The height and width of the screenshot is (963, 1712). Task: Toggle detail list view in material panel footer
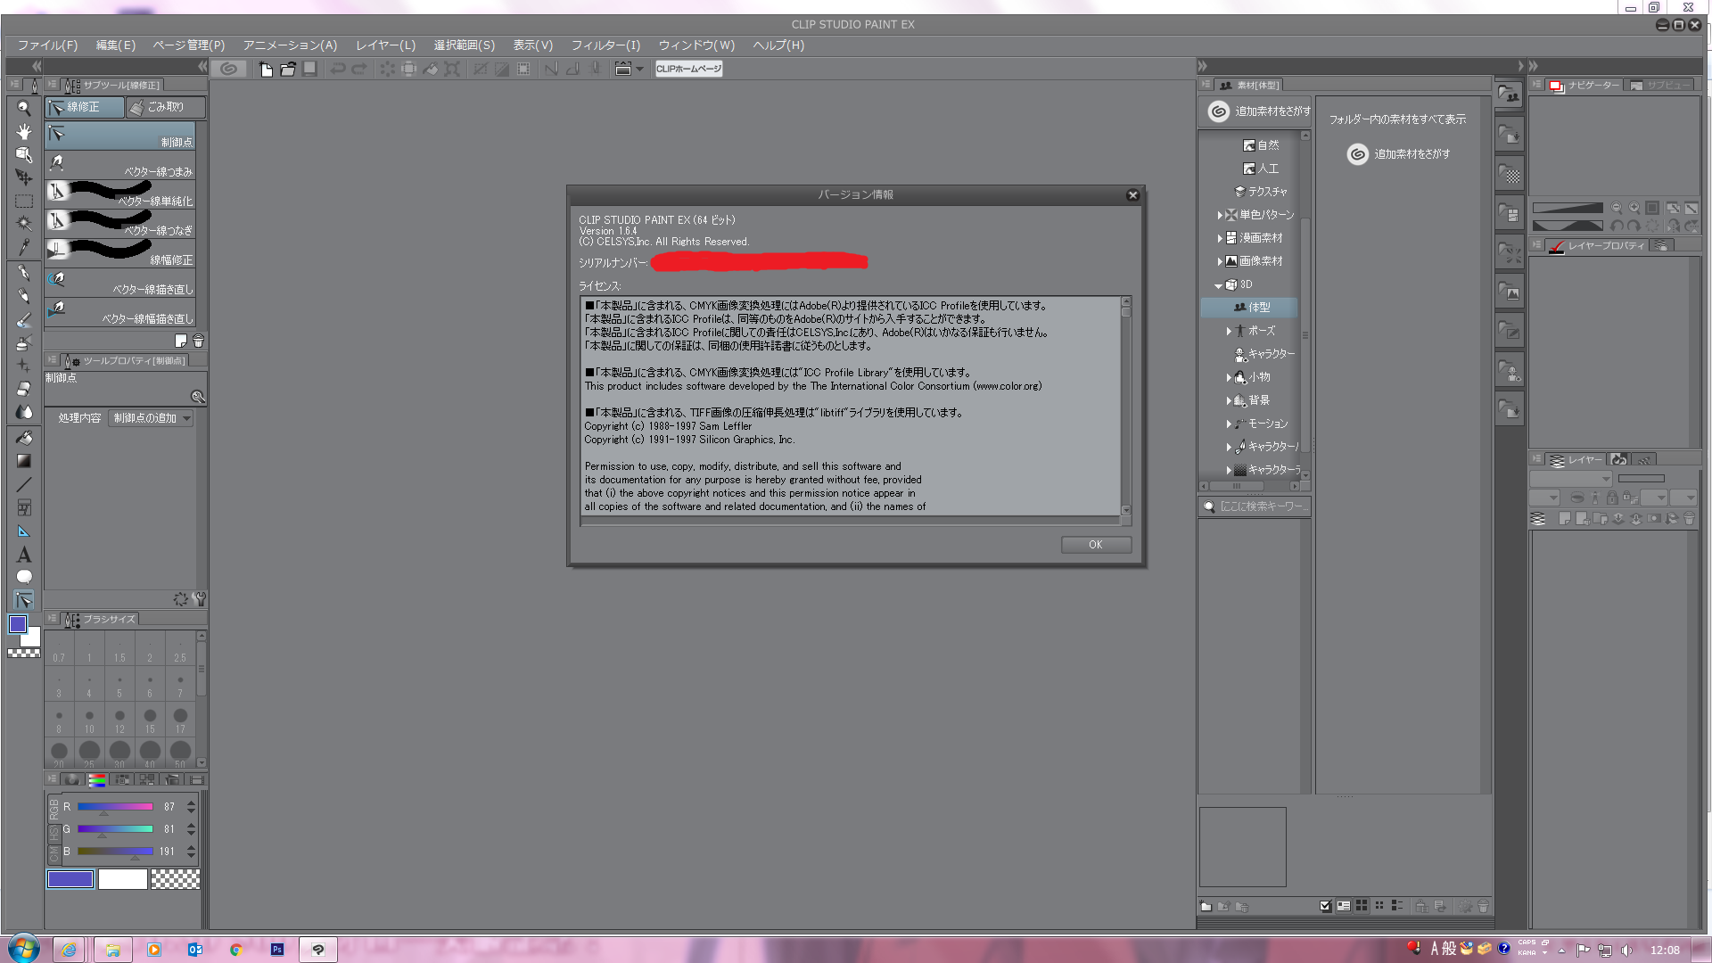[1397, 906]
